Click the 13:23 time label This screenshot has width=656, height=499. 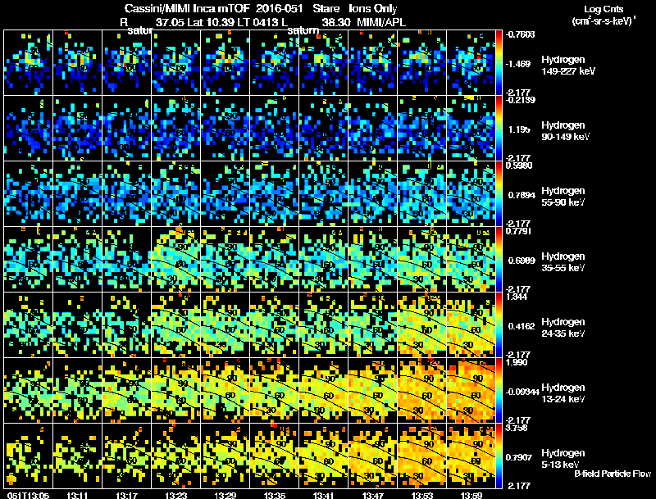175,495
